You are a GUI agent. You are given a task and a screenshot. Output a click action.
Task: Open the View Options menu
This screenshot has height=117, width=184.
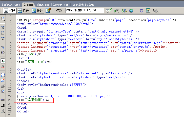[149, 11]
